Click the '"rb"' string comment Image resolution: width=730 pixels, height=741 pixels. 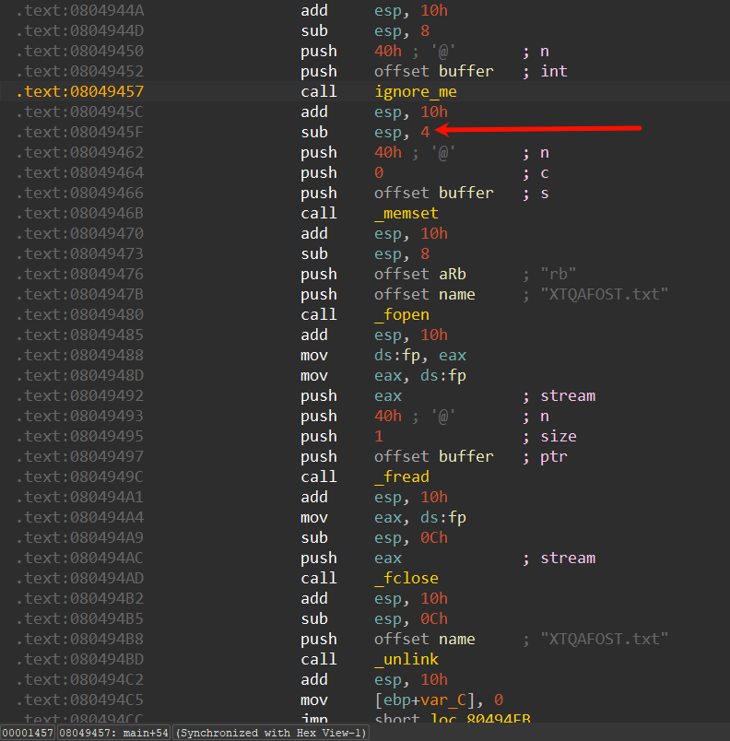point(559,274)
